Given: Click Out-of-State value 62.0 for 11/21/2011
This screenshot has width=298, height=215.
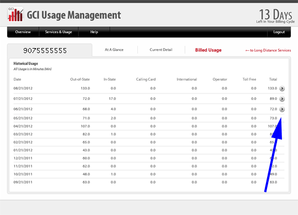Looking at the screenshot, I should [x=86, y=166].
